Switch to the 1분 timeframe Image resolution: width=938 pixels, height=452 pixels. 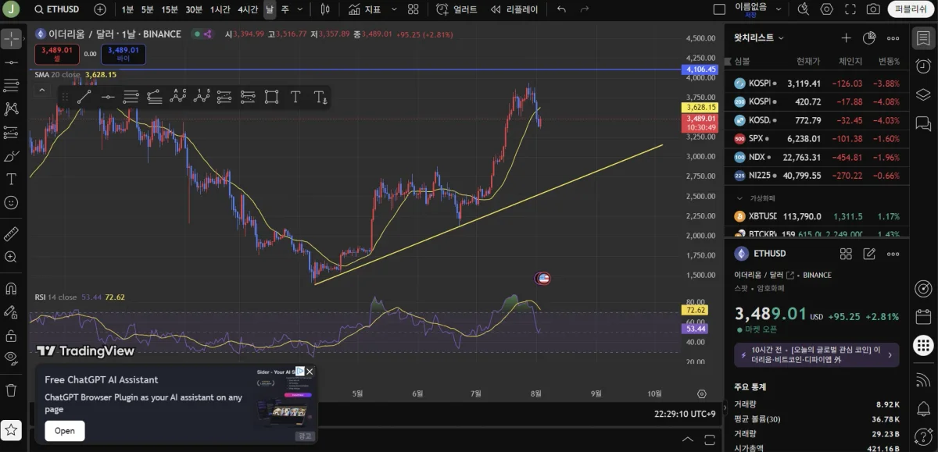point(127,9)
